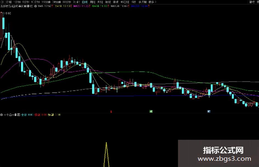This screenshot has height=167, width=259.
Task: Open the 多周期 multi-period view
Action: [143, 2]
